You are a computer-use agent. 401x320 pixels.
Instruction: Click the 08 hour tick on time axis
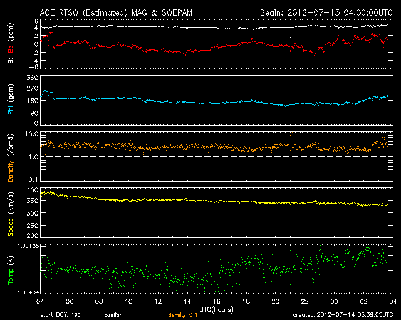tap(99, 301)
